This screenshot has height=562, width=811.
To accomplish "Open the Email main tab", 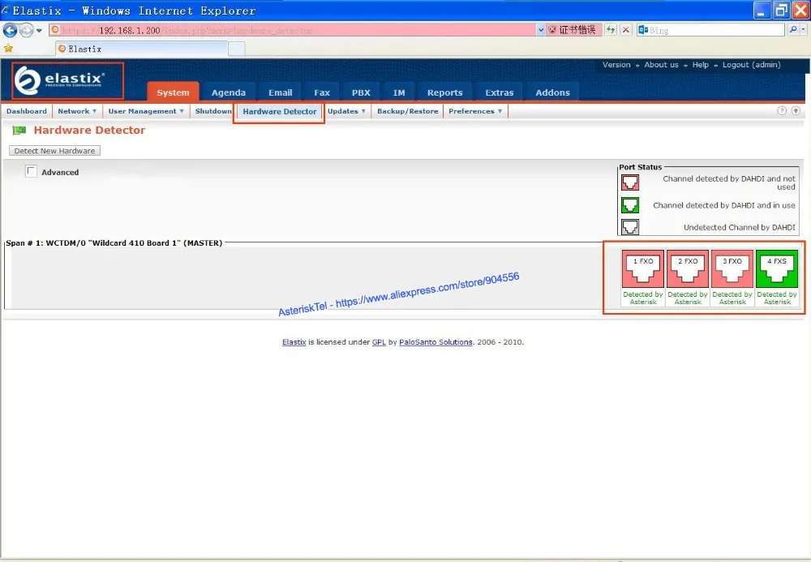I will click(281, 92).
